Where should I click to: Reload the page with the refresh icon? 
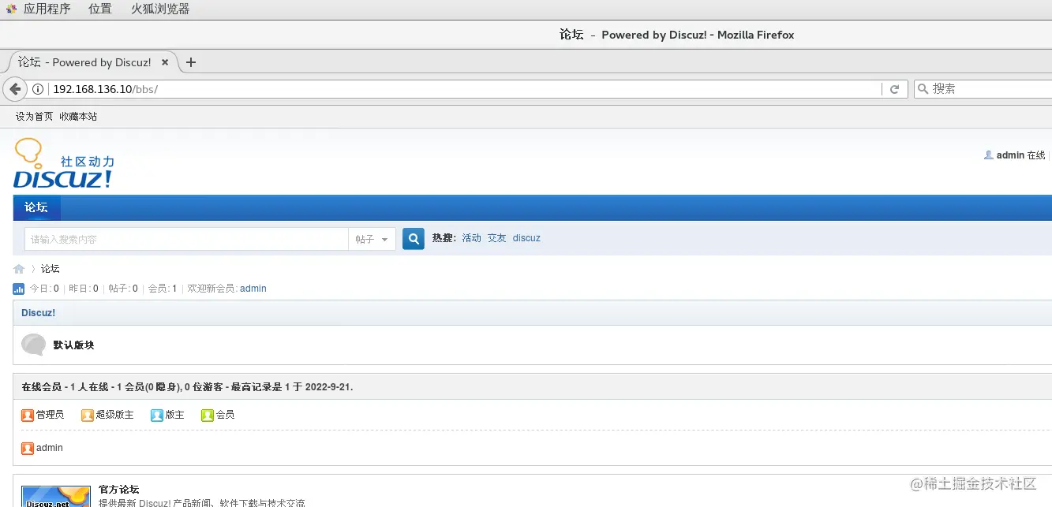pyautogui.click(x=894, y=89)
